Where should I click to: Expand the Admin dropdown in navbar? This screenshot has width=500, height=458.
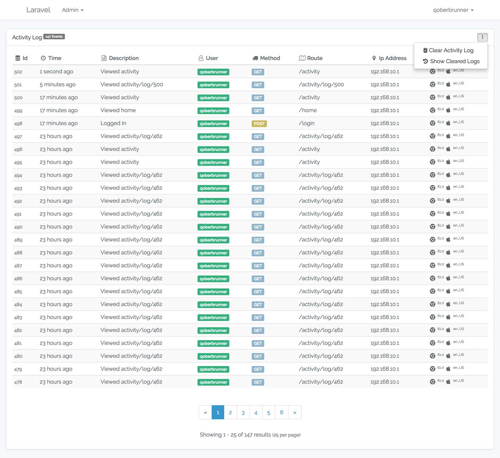click(72, 10)
